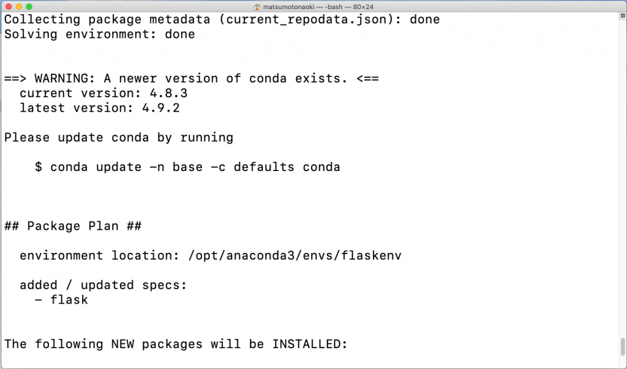Click 'Please update conda by running' line
627x369 pixels.
[x=119, y=137]
